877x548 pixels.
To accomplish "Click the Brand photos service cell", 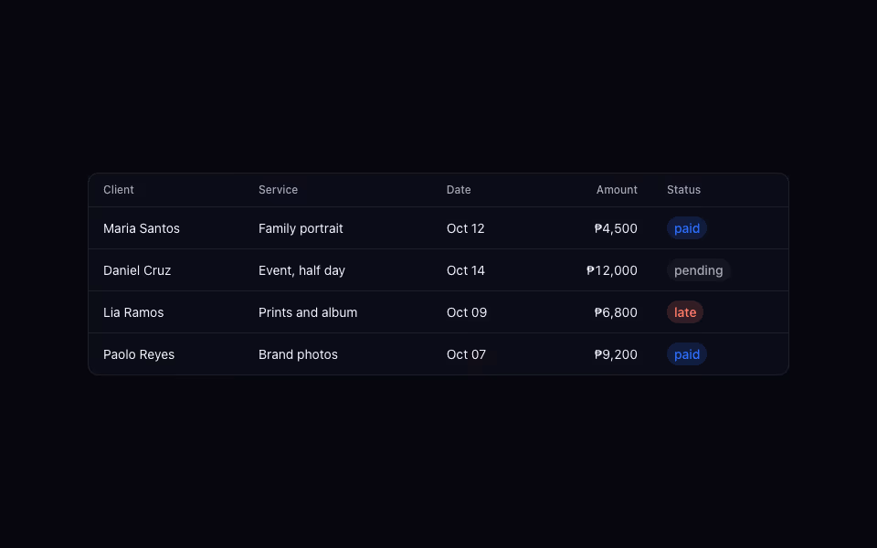I will click(298, 354).
